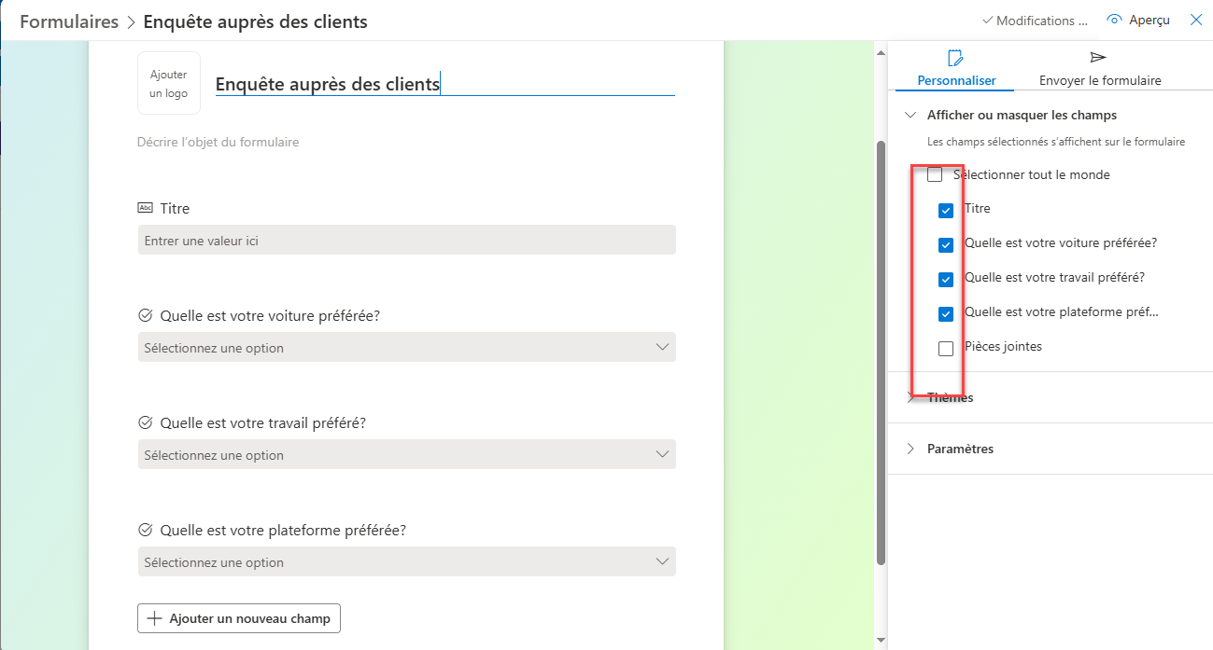Screen dimensions: 1213x650
Task: Click the choice icon beside travail préféré question
Action: click(x=145, y=422)
